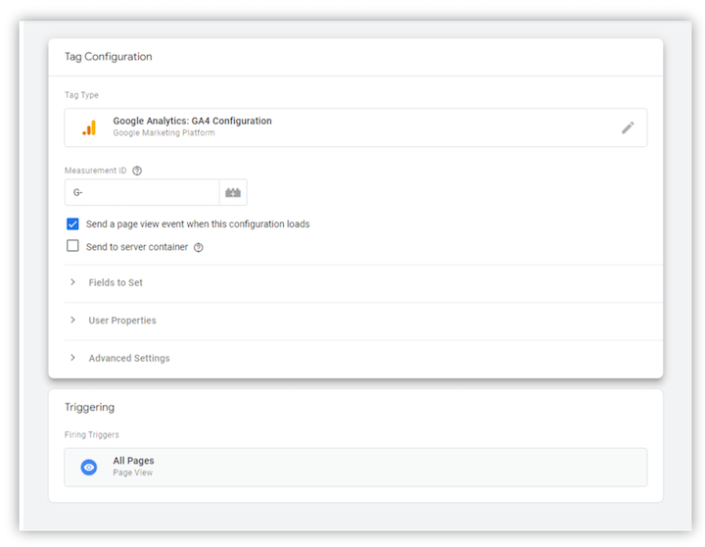Click the Triggering section heading

coord(89,408)
